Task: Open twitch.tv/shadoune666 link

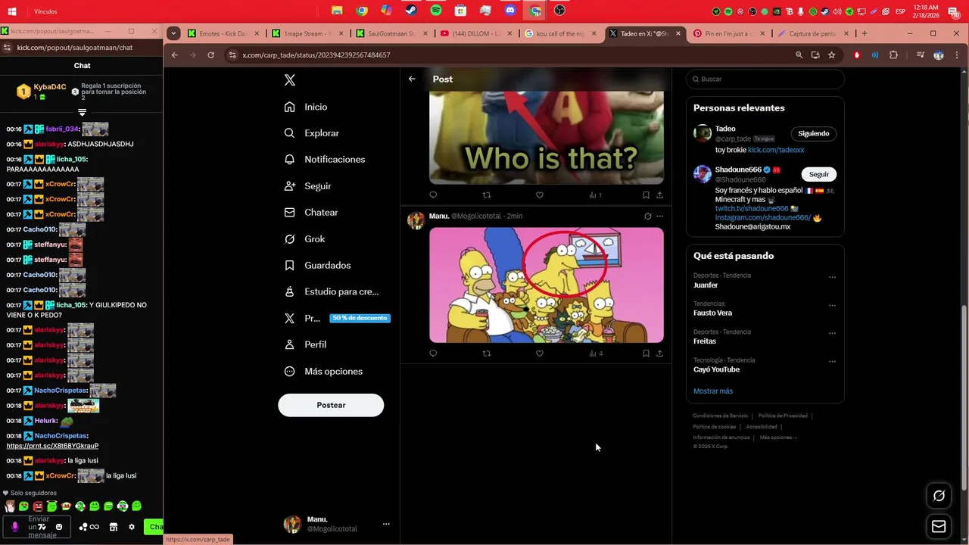Action: [x=752, y=209]
